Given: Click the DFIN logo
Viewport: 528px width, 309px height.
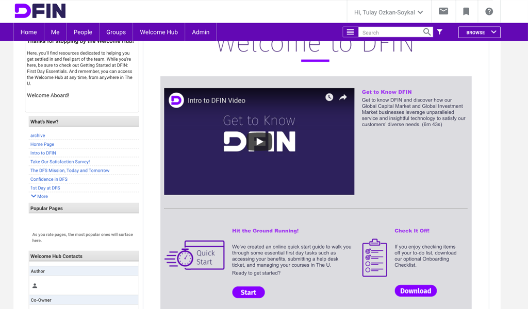Looking at the screenshot, I should [40, 11].
